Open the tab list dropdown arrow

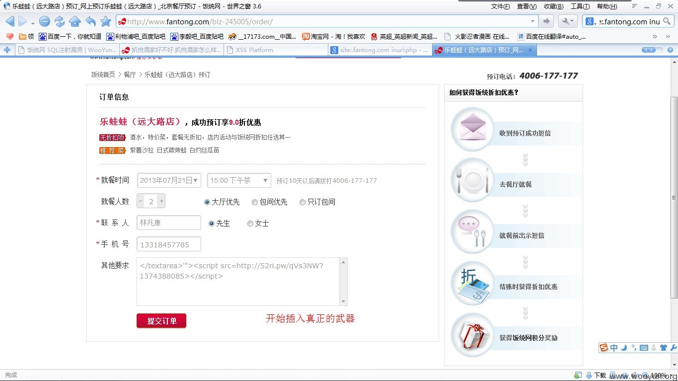(x=671, y=50)
